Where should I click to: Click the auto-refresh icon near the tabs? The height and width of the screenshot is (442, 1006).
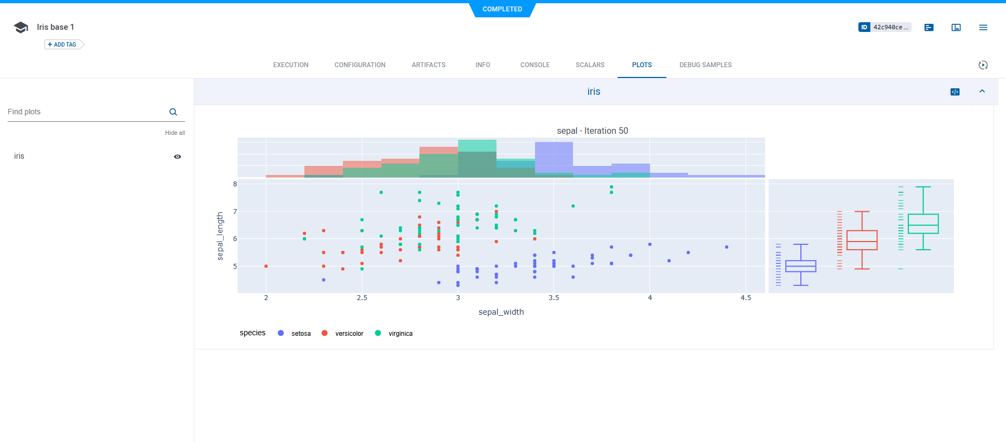pyautogui.click(x=983, y=65)
